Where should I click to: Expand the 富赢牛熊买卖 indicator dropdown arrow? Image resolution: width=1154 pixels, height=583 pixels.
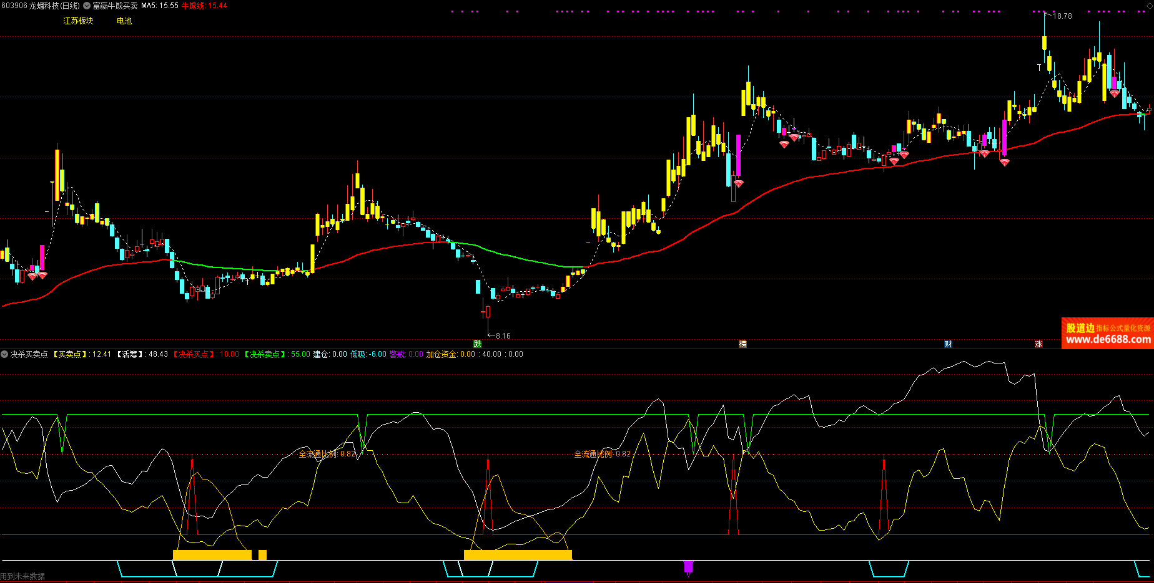coord(87,6)
